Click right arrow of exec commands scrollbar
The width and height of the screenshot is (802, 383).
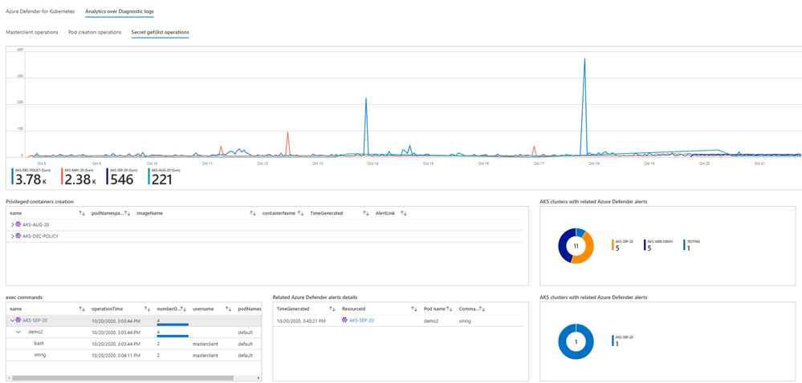tap(259, 378)
